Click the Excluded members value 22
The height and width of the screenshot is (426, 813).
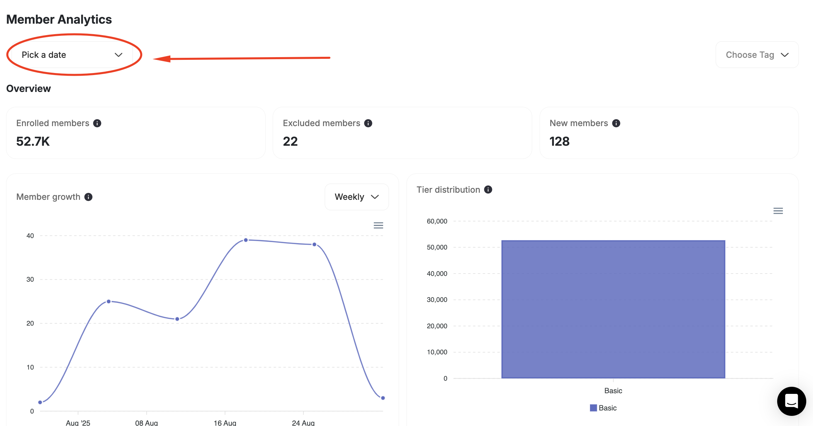(x=290, y=141)
